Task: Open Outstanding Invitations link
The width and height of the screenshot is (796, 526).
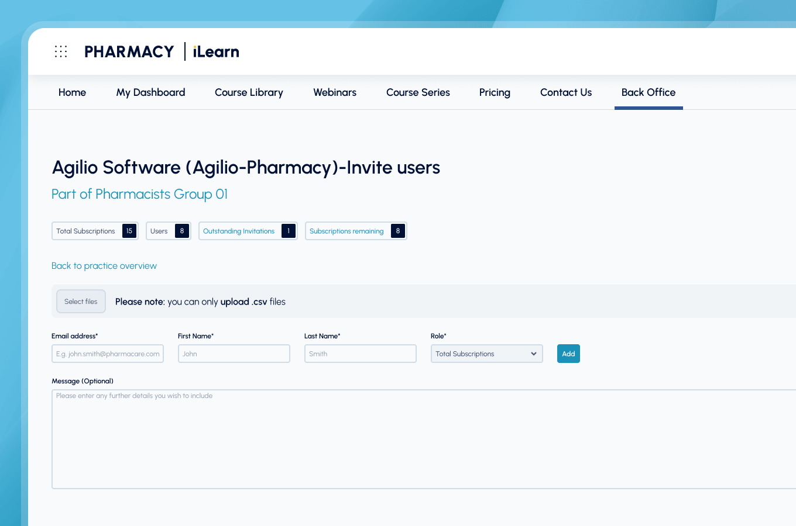Action: pos(248,231)
